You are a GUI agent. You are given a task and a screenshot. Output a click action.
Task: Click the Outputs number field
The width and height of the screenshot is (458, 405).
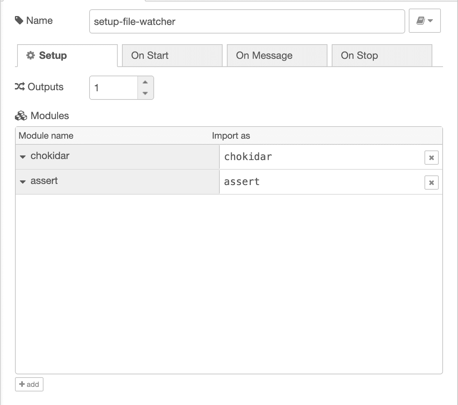coord(113,88)
